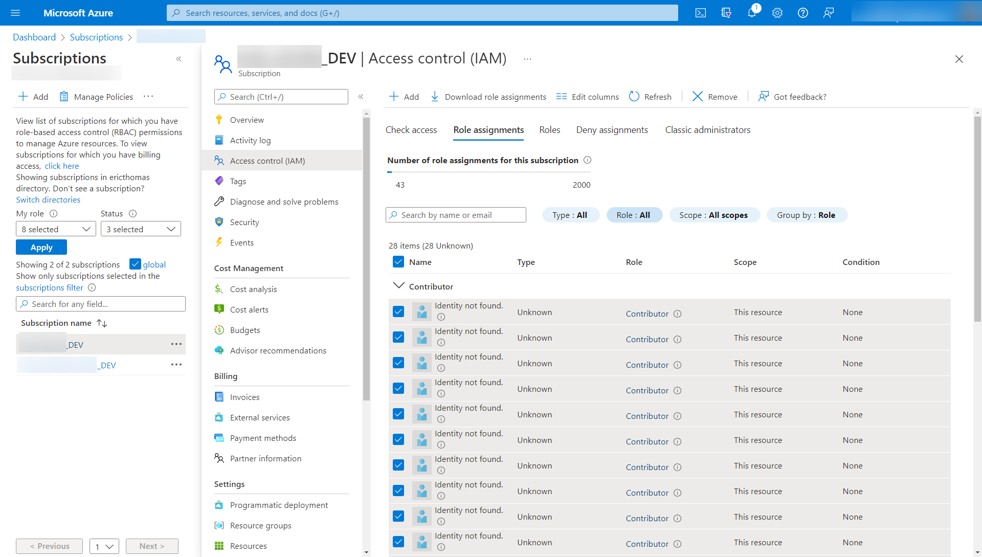Uncheck the seventh Identity not found row checkbox

tap(398, 465)
